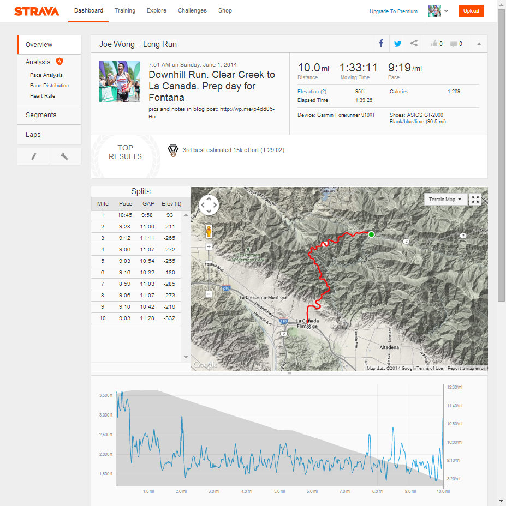Viewport: 506px width, 506px height.
Task: Zoom in the map with plus button
Action: pyautogui.click(x=209, y=246)
